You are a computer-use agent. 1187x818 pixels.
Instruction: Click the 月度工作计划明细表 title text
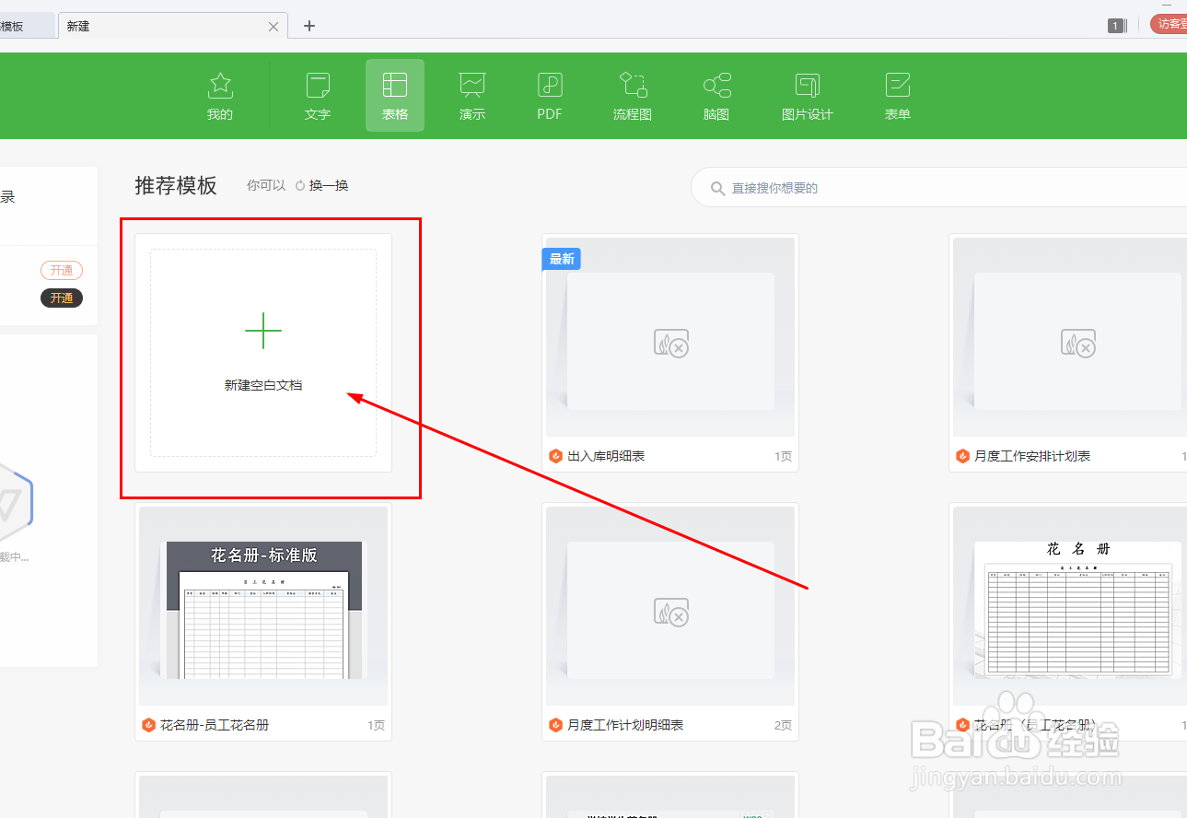[625, 725]
